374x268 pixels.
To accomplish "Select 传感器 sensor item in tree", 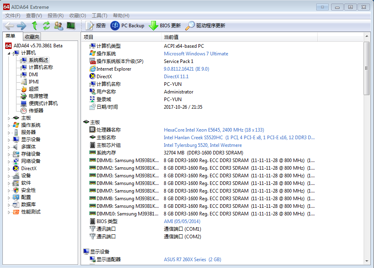I will [x=36, y=110].
